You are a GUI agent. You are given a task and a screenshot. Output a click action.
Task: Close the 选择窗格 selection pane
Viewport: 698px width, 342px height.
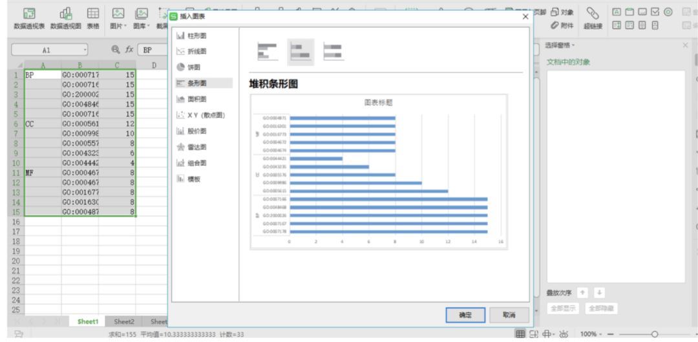coord(685,45)
